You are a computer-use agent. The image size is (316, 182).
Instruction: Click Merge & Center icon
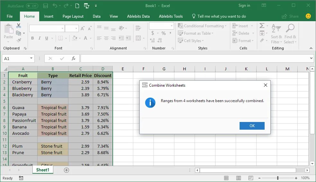point(138,38)
